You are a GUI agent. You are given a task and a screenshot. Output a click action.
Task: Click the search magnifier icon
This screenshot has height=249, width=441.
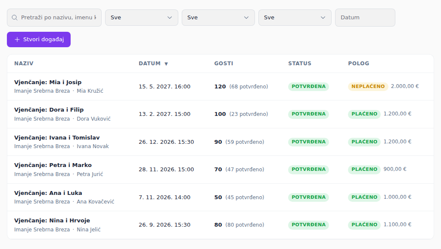pos(15,18)
